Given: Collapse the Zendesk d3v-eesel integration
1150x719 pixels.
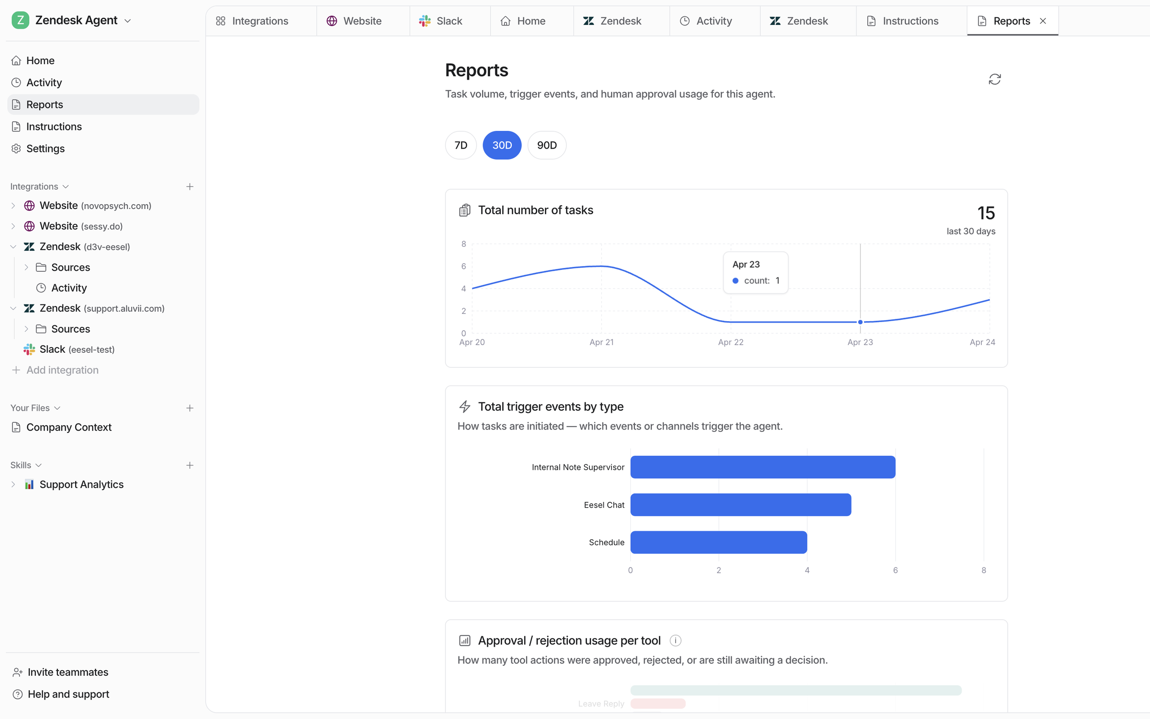Looking at the screenshot, I should tap(13, 247).
